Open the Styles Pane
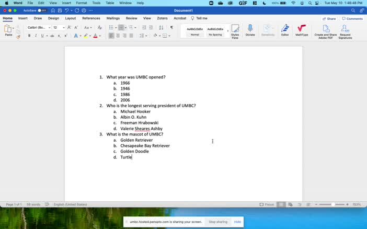Screen dimensions: 367x229 point(235,31)
